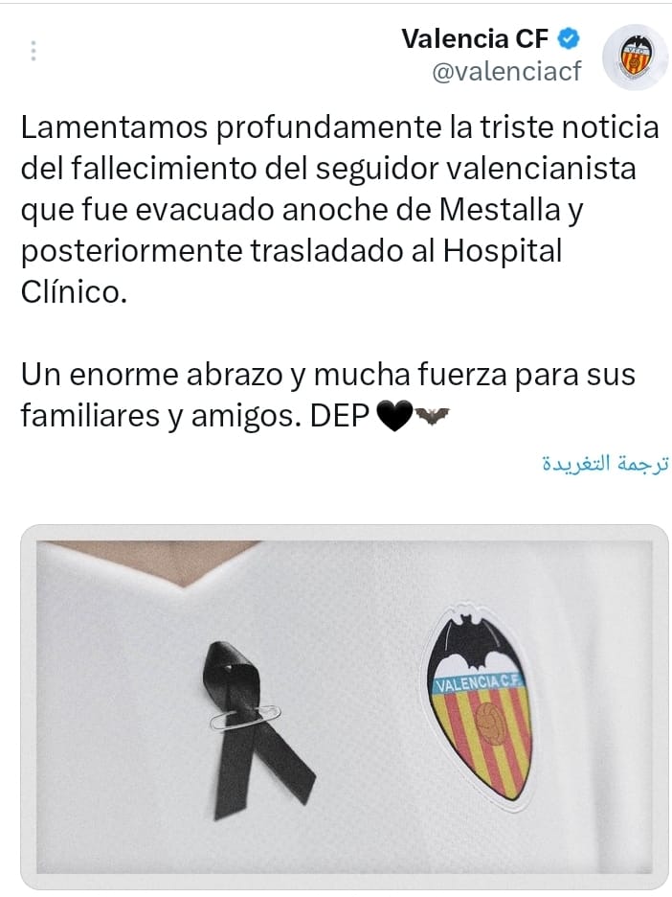Click the blue verified badge
Image resolution: width=672 pixels, height=897 pixels.
(x=568, y=38)
